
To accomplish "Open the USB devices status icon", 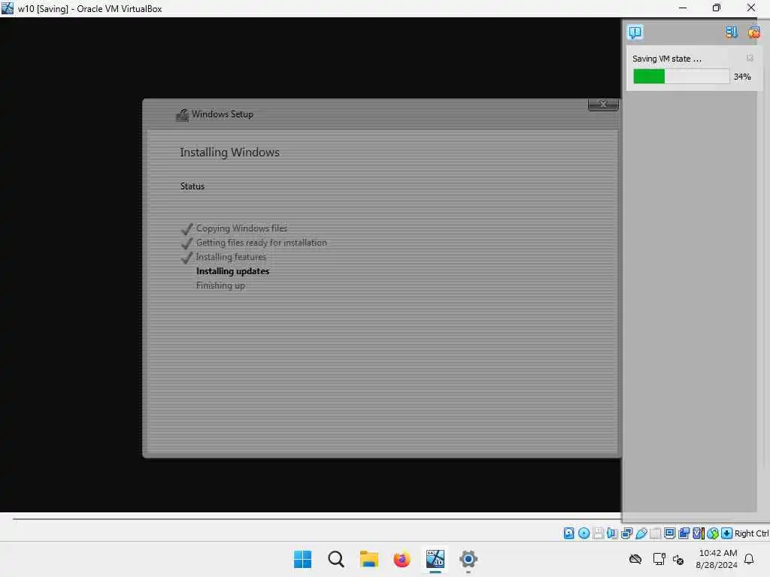I will [x=641, y=533].
